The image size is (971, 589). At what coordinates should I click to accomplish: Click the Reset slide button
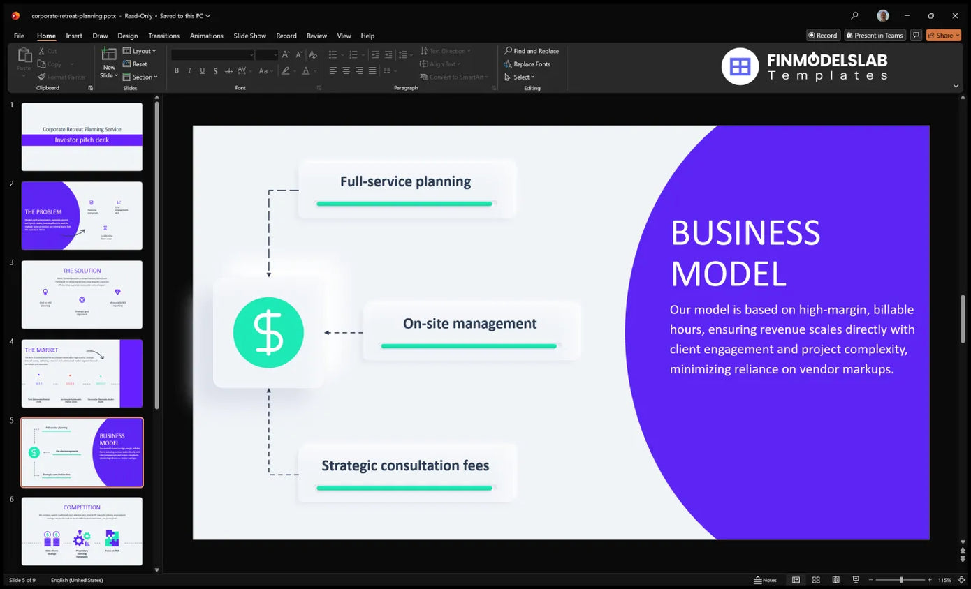(x=135, y=64)
